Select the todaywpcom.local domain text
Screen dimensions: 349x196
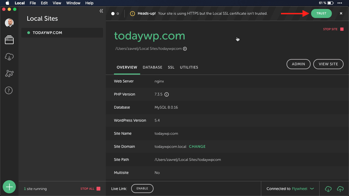(x=170, y=146)
